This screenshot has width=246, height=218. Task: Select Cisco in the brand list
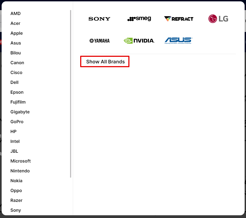(16, 73)
